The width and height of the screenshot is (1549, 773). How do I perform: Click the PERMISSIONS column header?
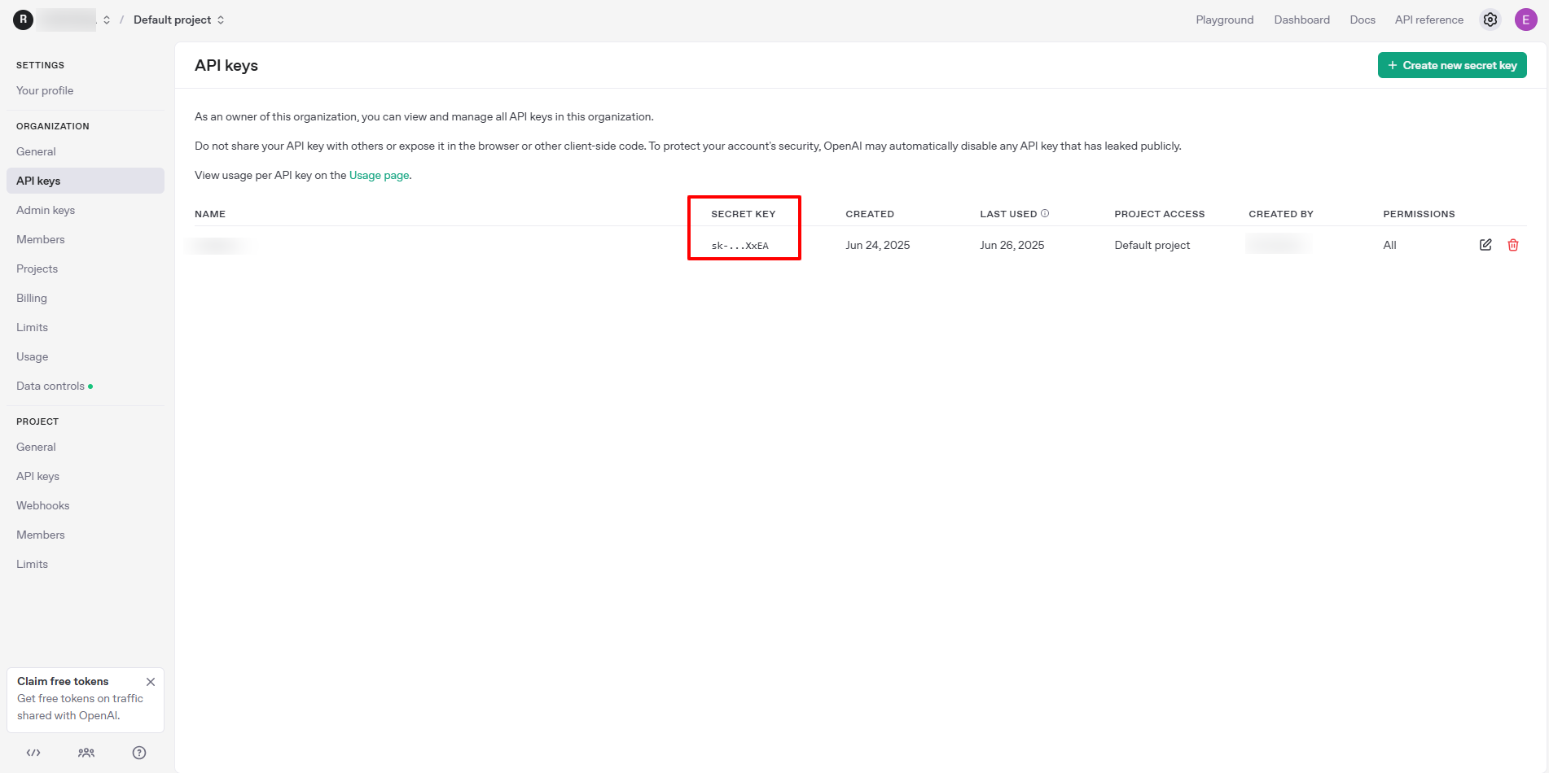(1419, 214)
